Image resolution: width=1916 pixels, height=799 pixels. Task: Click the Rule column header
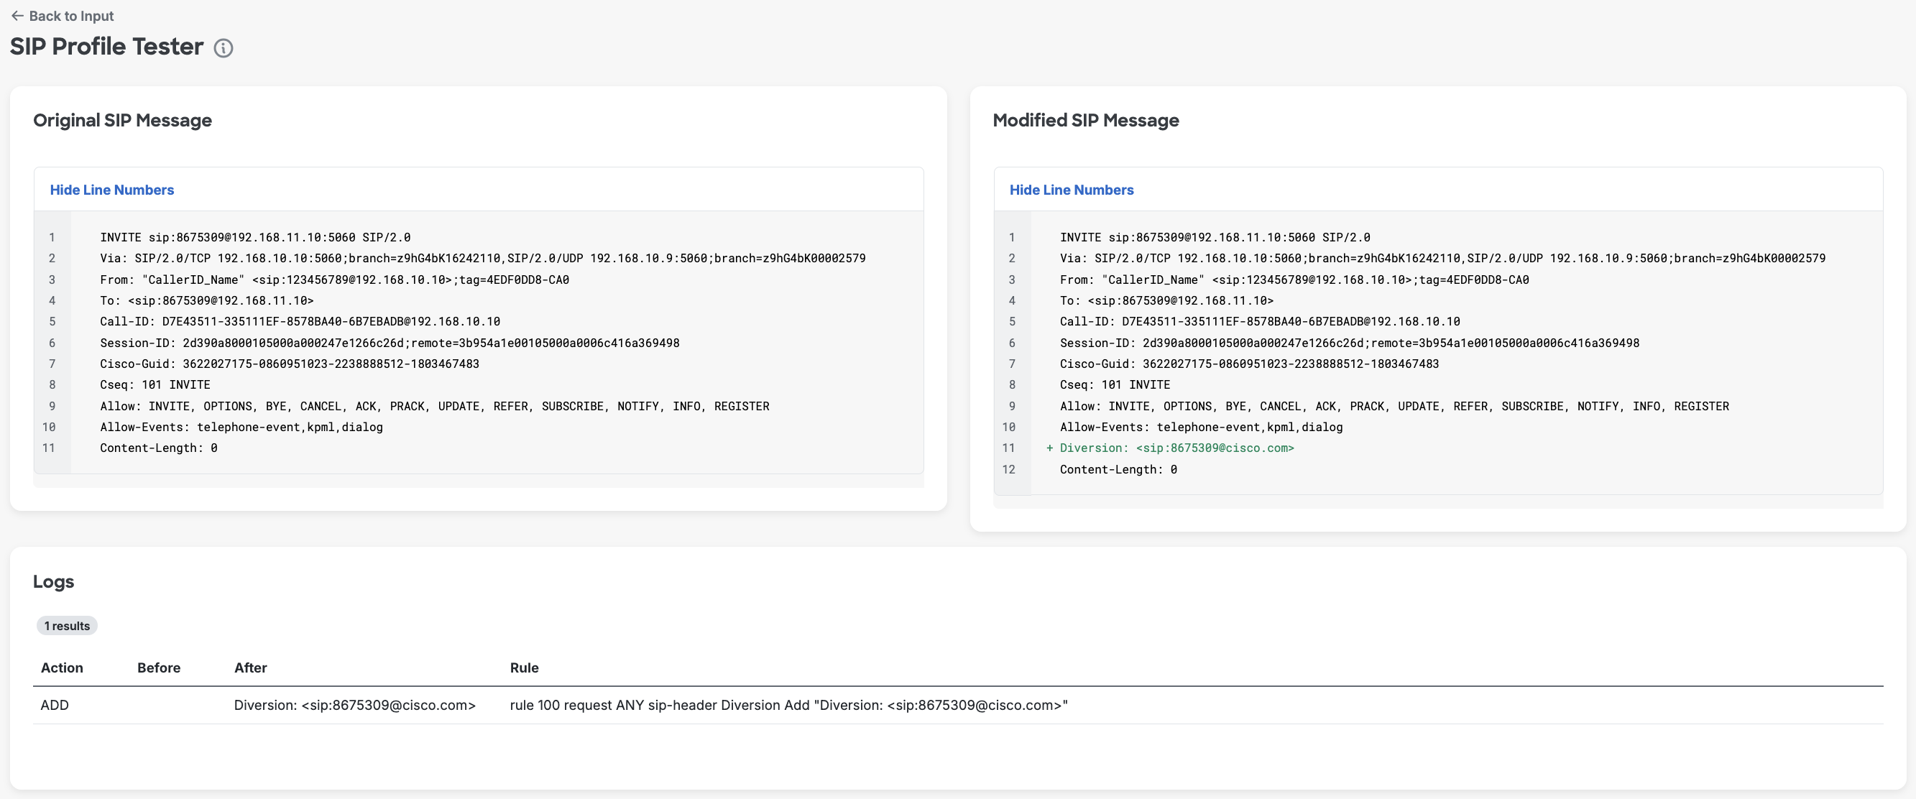(x=525, y=668)
